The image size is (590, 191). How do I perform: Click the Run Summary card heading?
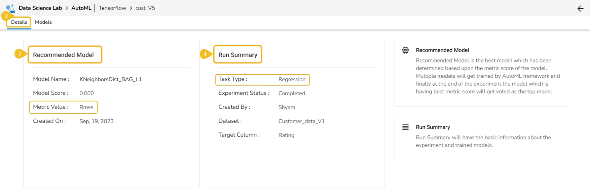238,55
